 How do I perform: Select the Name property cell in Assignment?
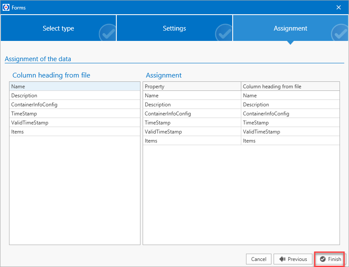click(x=192, y=96)
